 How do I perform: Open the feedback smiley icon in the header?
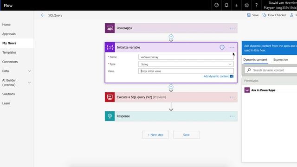[x=217, y=5]
